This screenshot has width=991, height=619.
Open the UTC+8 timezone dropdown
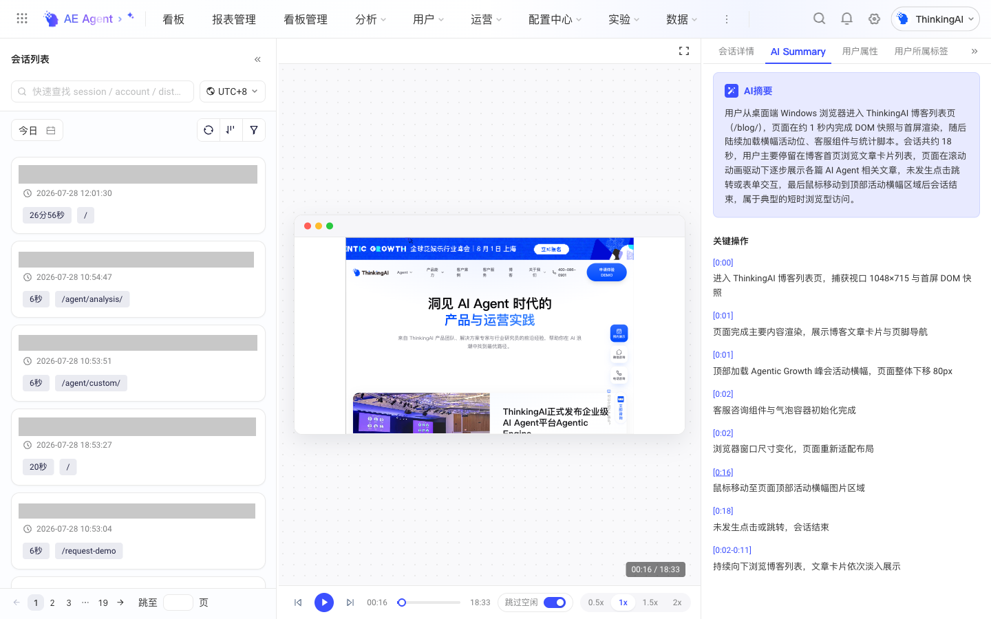[x=233, y=91]
